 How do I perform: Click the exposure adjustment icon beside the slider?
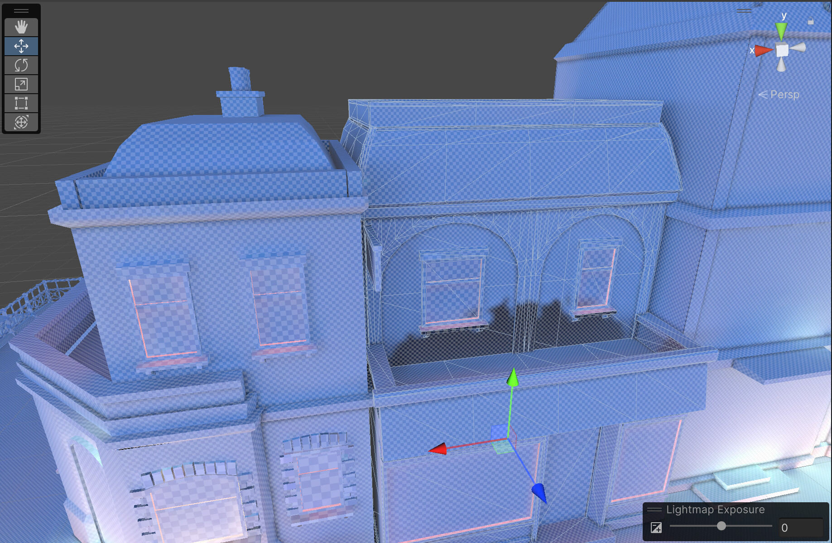coord(656,527)
